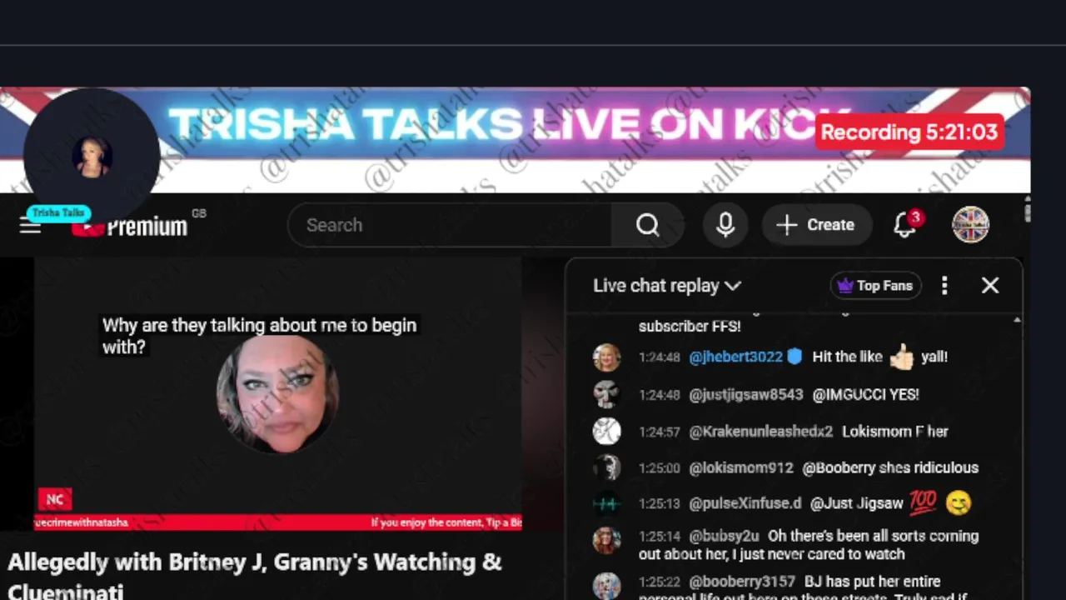This screenshot has height=600, width=1066.
Task: Click '@IMGUCCI YES!' chat message
Action: click(865, 395)
